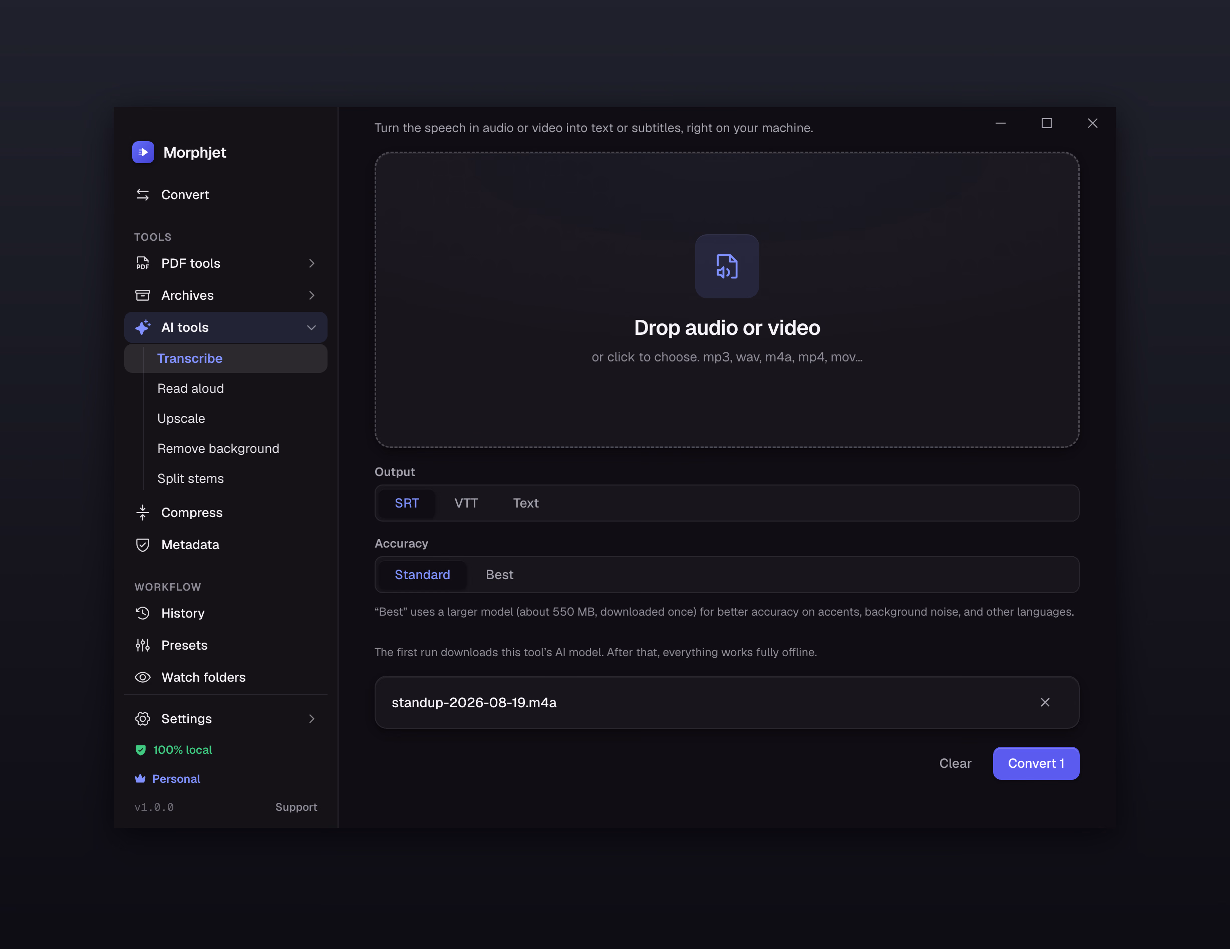Click the Settings gear icon
The image size is (1230, 949).
coord(143,719)
